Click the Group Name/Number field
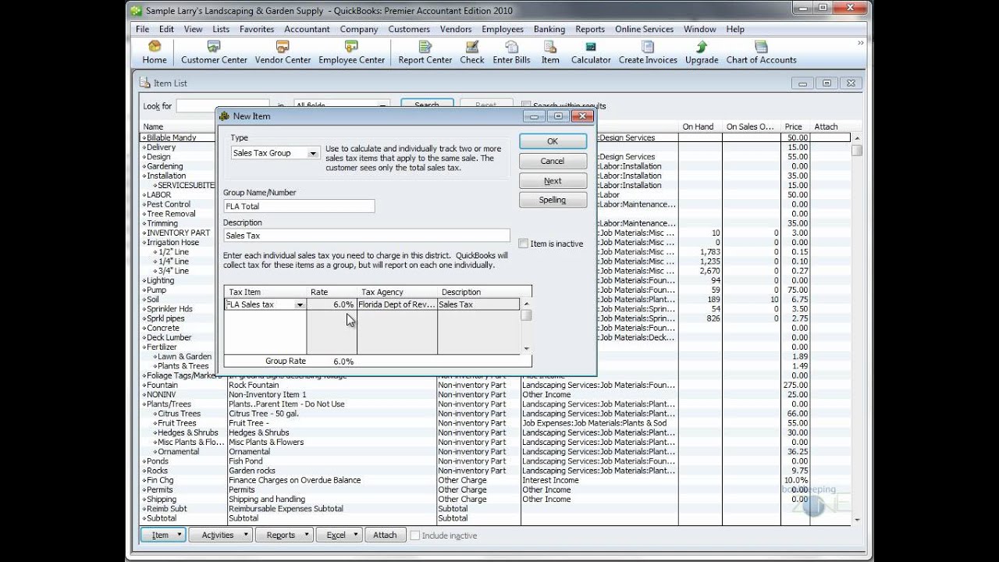The image size is (999, 562). pos(299,206)
